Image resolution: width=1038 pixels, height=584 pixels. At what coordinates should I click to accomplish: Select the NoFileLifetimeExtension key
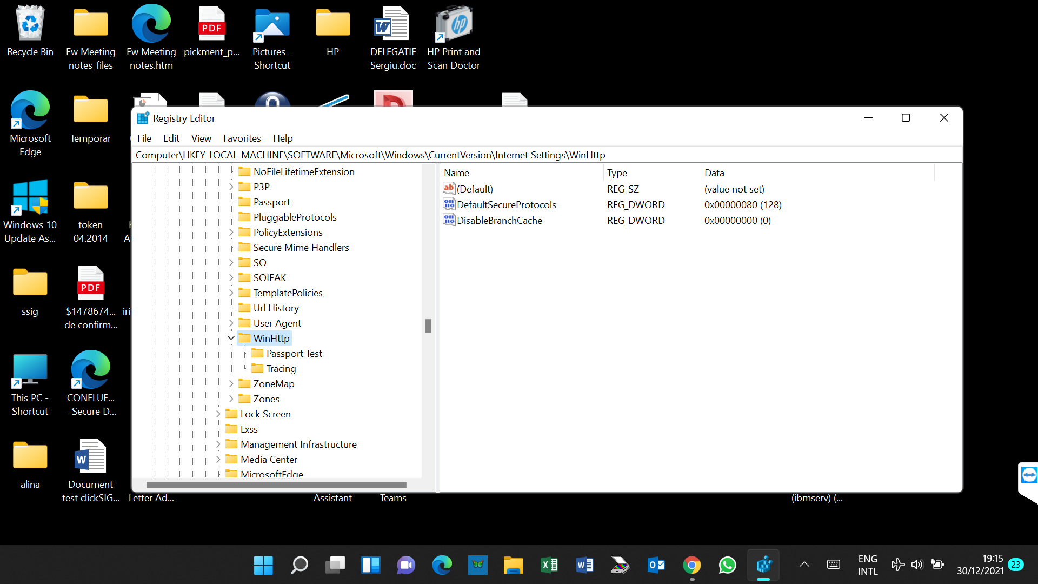(304, 172)
